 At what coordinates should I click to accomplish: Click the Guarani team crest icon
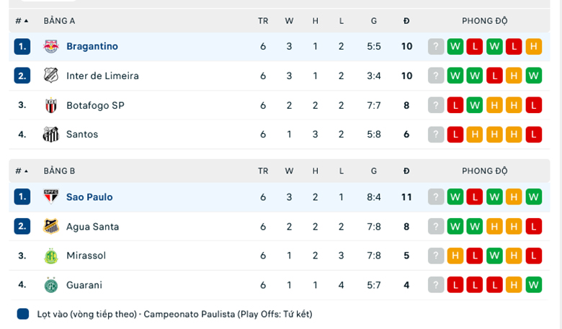(50, 285)
